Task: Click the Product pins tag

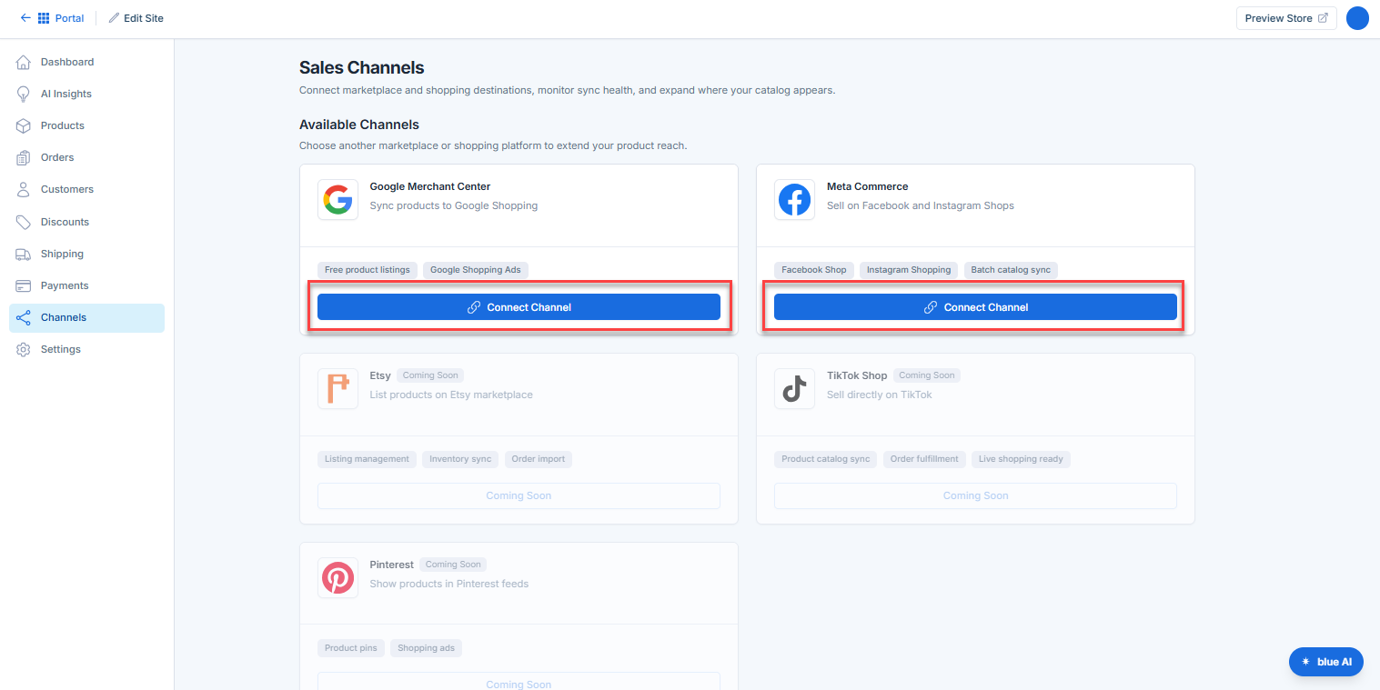Action: (x=351, y=648)
